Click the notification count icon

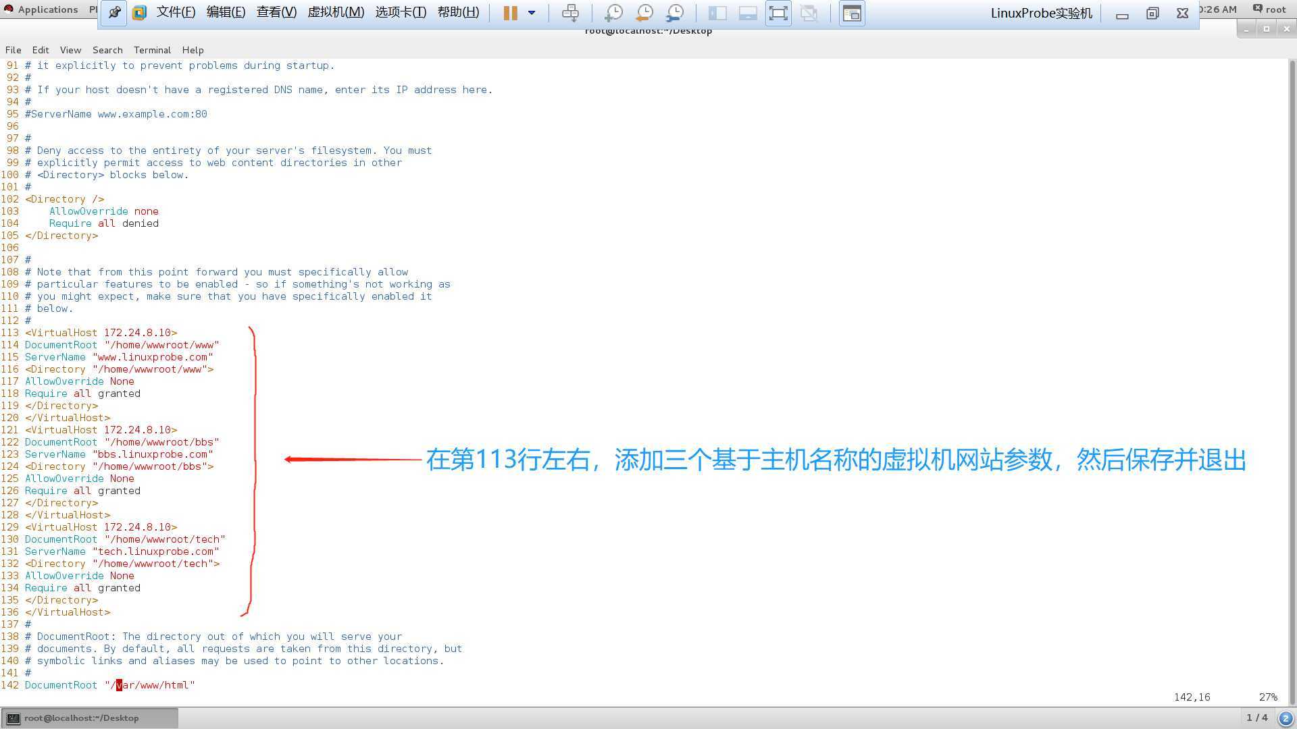1286,718
